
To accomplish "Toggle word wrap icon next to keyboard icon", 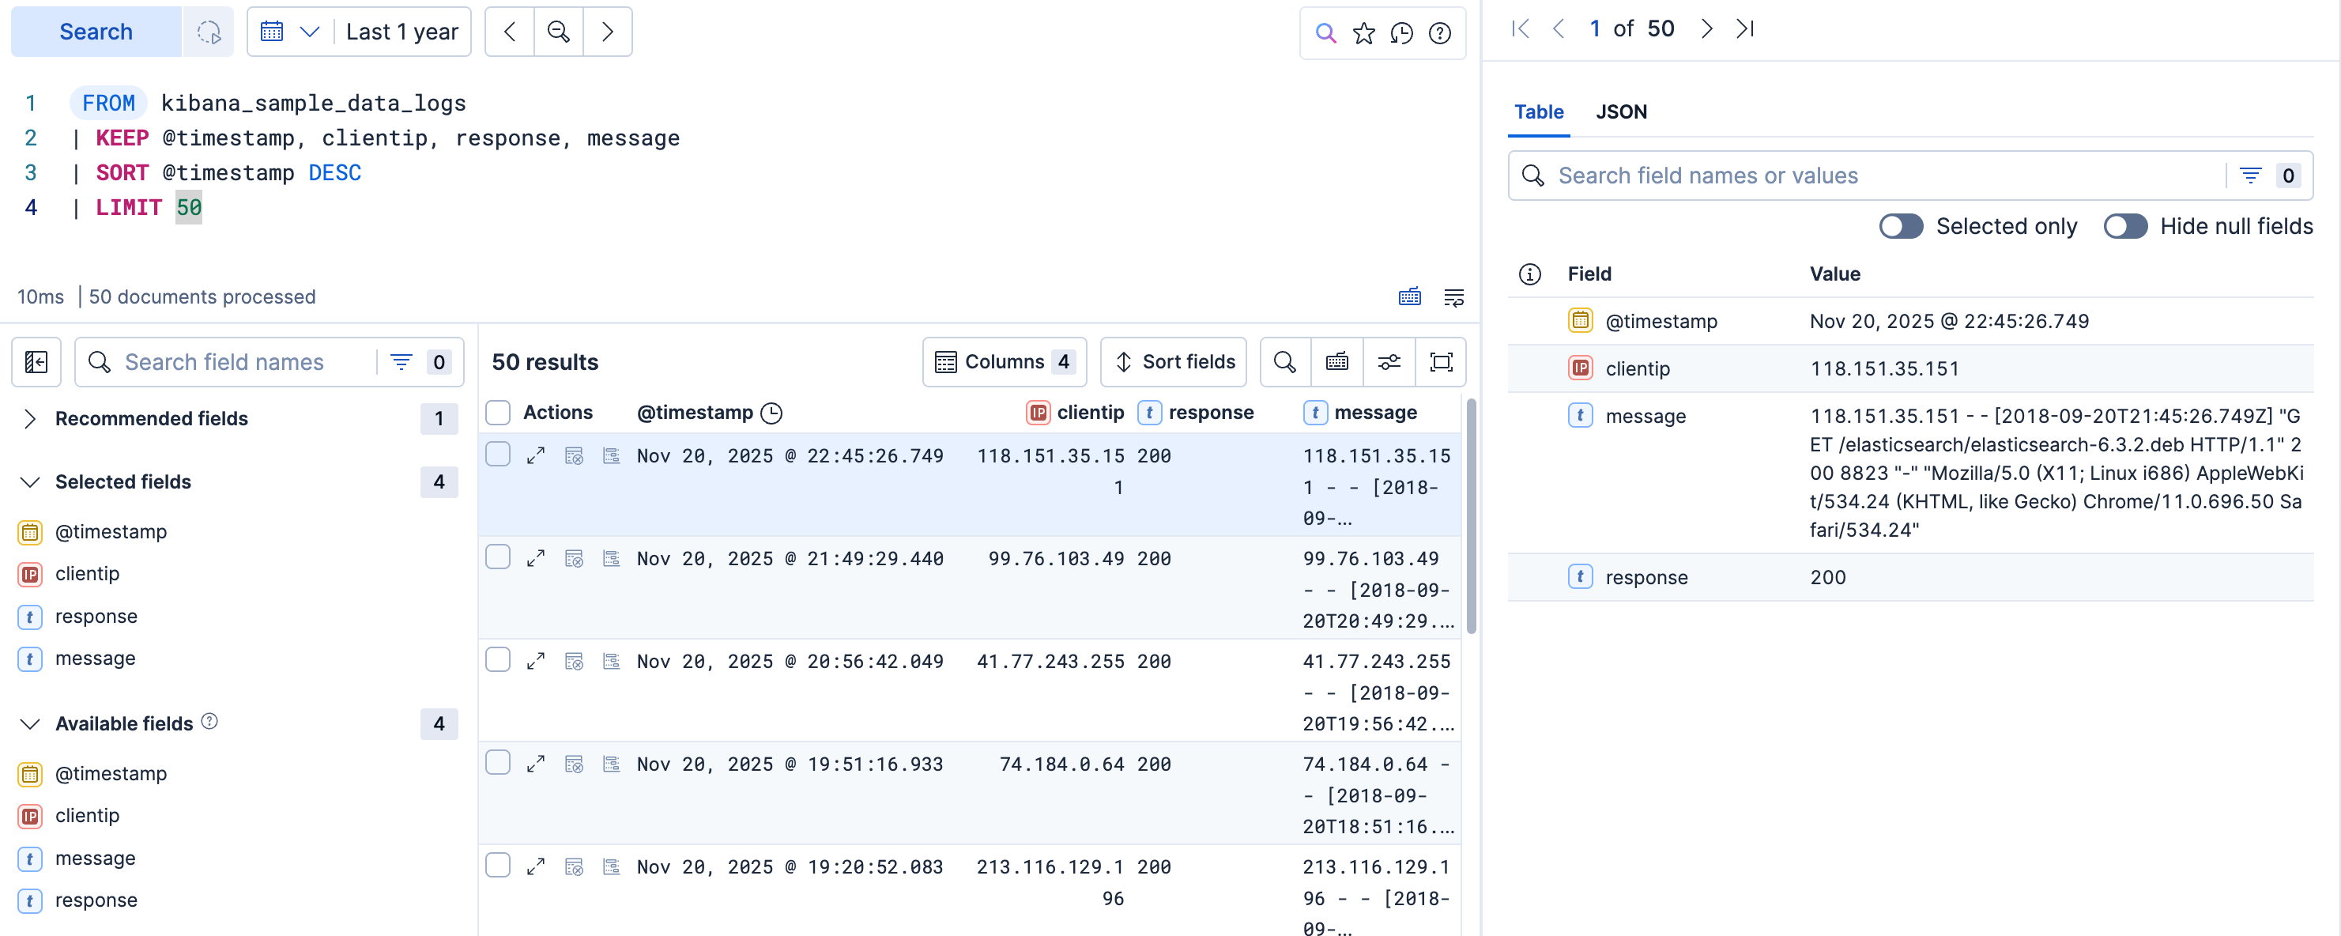I will point(1454,296).
